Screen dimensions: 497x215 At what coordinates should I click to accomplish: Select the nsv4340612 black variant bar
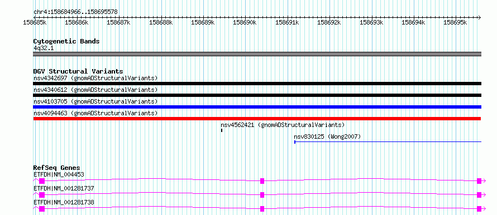[x=257, y=95]
